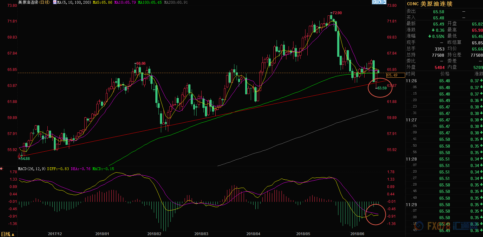483x237 pixels.
Task: Click the 最高 value 65.90
Action: tap(477, 30)
